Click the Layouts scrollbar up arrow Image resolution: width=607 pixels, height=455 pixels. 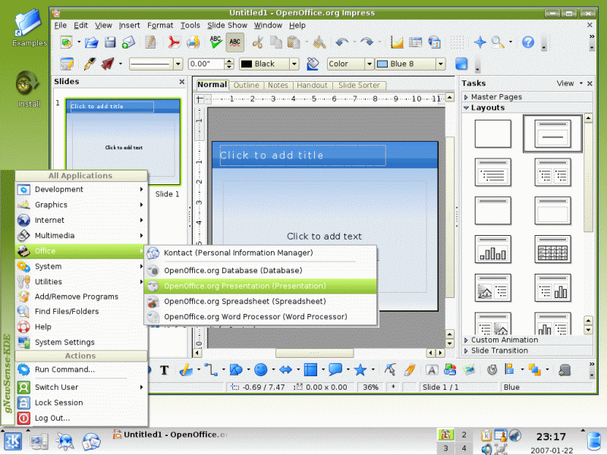click(589, 118)
